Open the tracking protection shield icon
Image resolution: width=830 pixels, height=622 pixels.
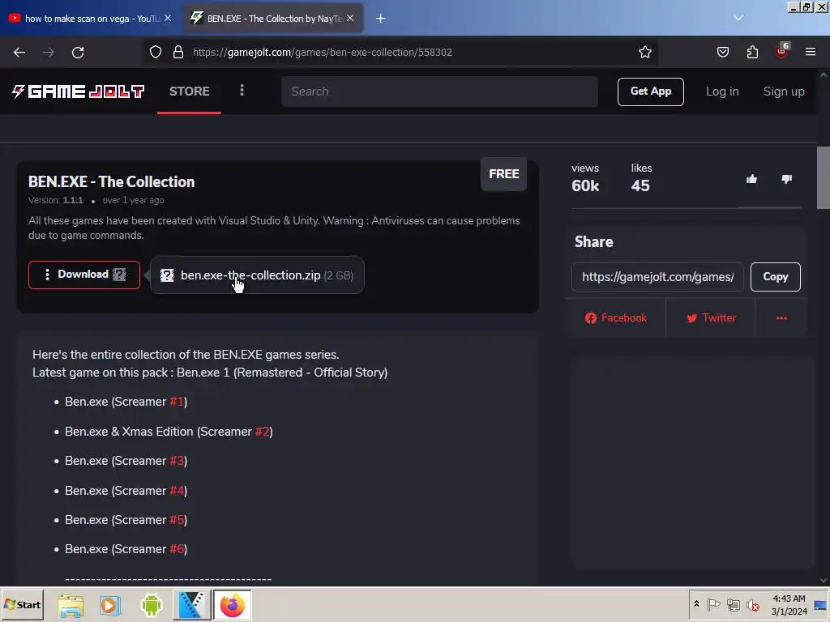[155, 53]
